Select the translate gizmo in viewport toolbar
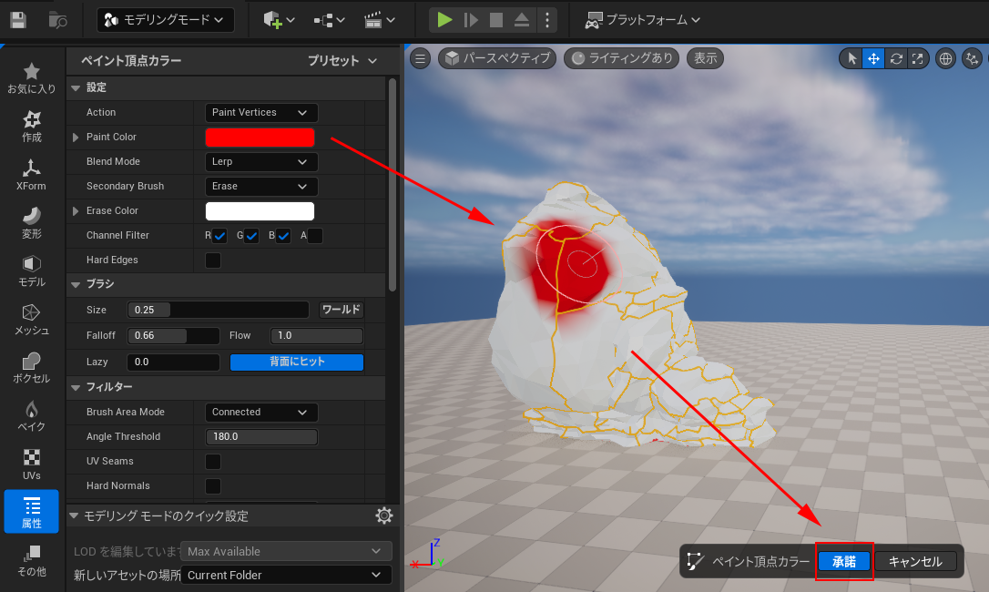Screen dimensions: 989x592 pos(873,57)
